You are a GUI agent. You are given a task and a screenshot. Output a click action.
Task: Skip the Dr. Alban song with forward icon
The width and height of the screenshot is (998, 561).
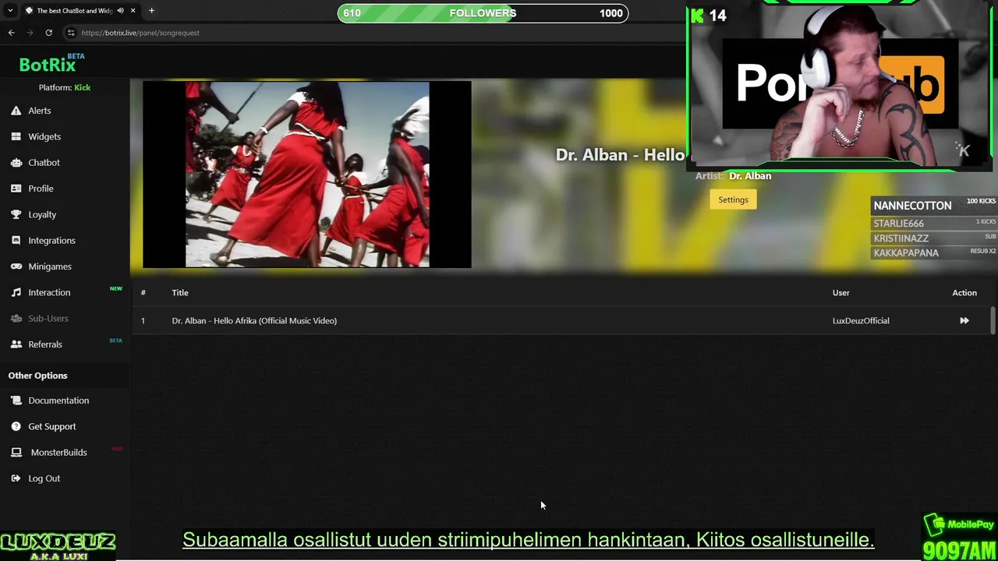point(964,321)
